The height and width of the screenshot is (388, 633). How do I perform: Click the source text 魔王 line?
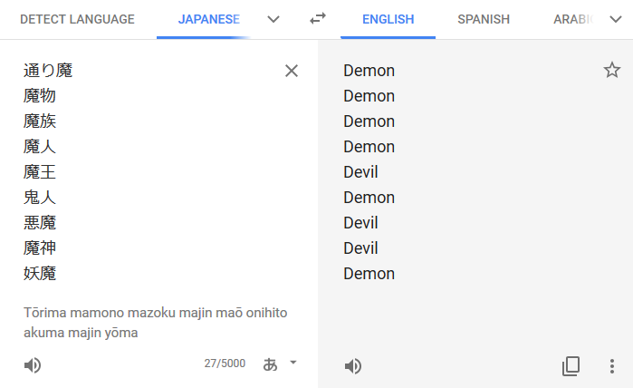coord(40,171)
